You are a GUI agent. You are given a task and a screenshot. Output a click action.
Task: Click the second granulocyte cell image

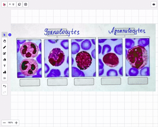click(x=57, y=58)
